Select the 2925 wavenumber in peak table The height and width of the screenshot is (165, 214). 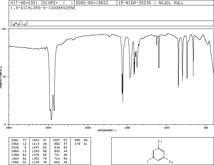point(15,147)
